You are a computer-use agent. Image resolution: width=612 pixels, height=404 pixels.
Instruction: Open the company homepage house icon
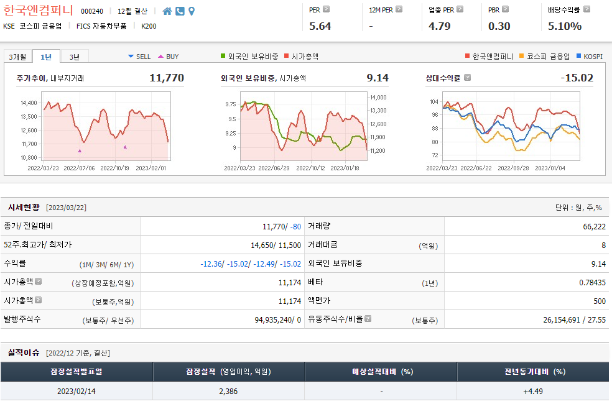[x=167, y=11]
